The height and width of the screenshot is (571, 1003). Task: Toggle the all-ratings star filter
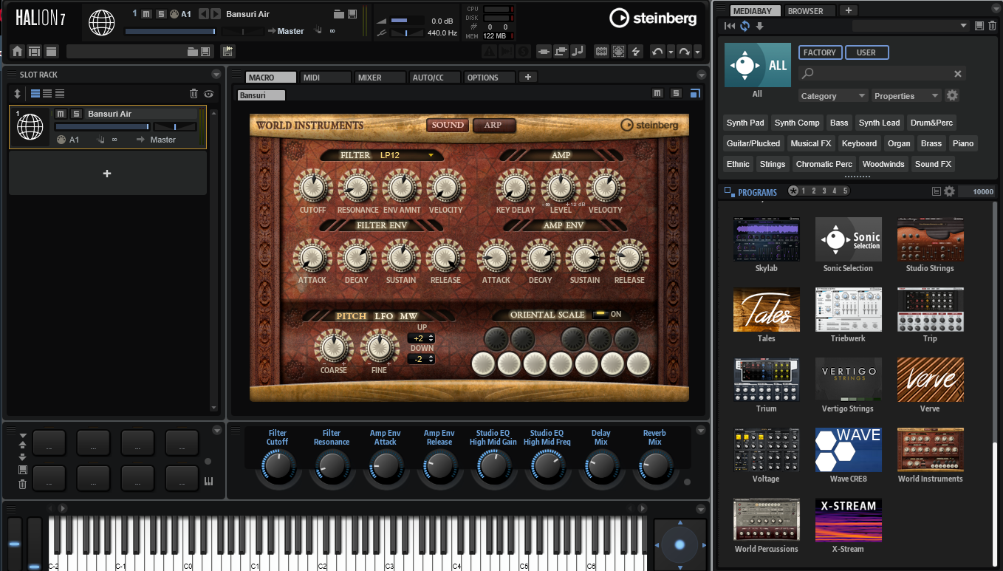pos(793,191)
